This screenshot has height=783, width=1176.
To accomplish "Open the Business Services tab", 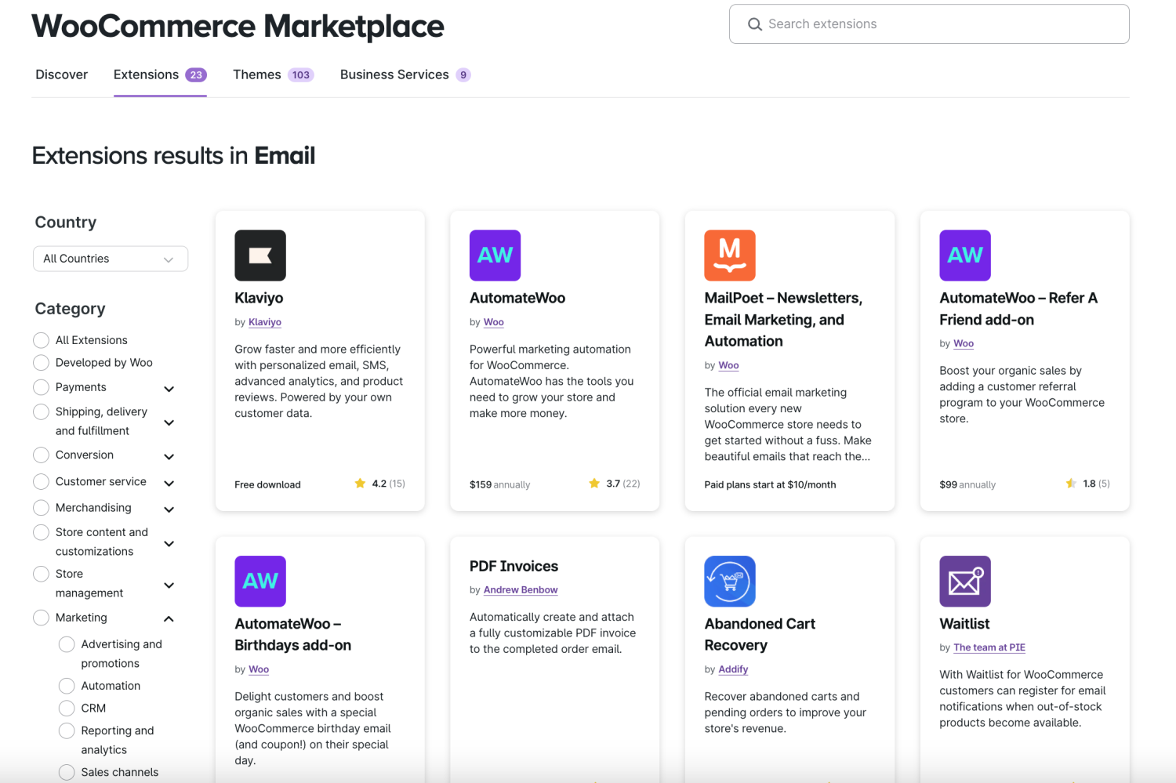I will 394,74.
